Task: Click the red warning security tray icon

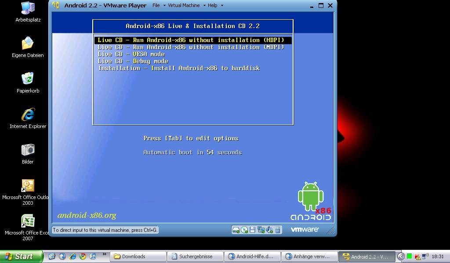Action: tap(417, 257)
